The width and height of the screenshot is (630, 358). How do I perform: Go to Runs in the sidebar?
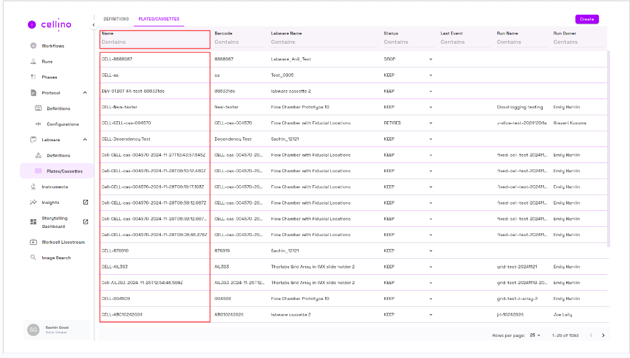coord(47,62)
